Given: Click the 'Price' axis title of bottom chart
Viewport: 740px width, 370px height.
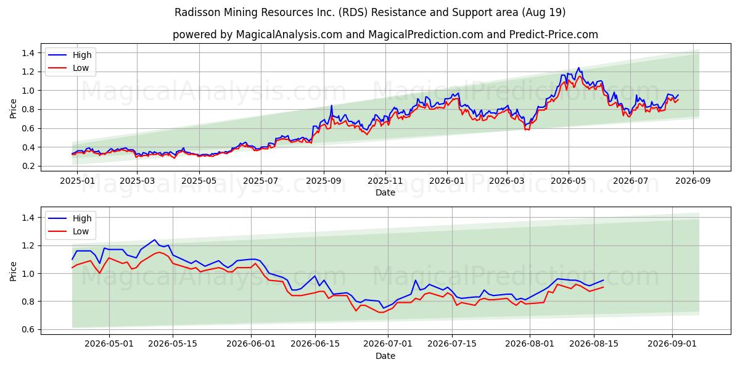Looking at the screenshot, I should [x=14, y=271].
